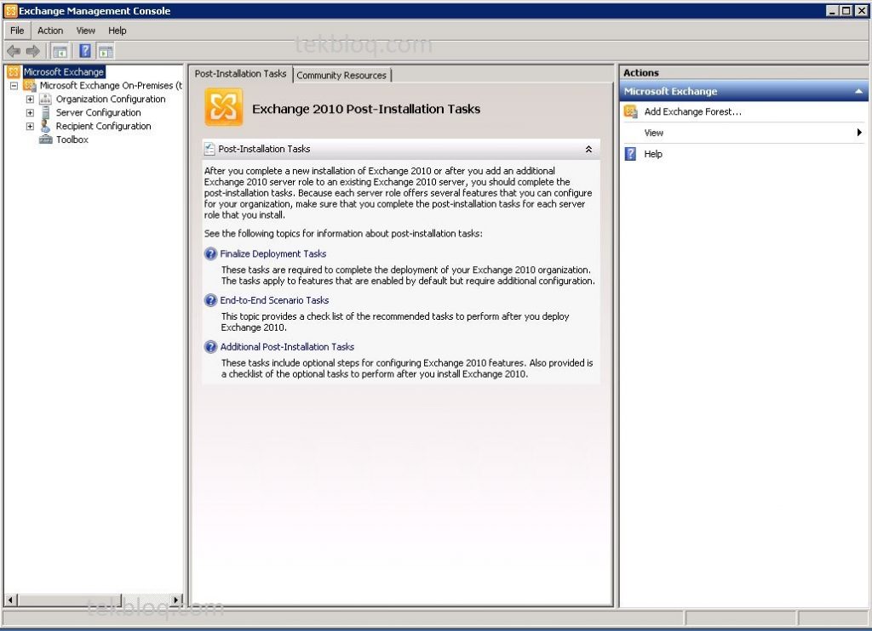Image resolution: width=872 pixels, height=631 pixels.
Task: Expand the Server Configuration node
Action: click(30, 112)
